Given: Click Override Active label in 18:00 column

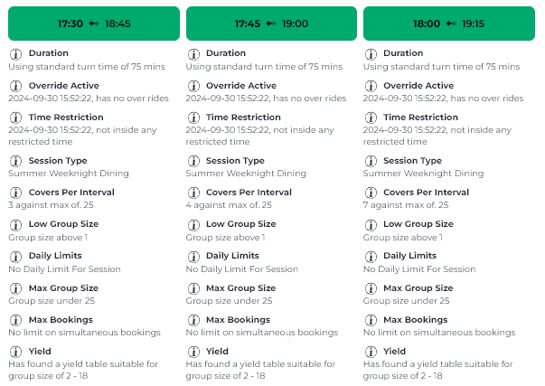Looking at the screenshot, I should click(418, 86).
